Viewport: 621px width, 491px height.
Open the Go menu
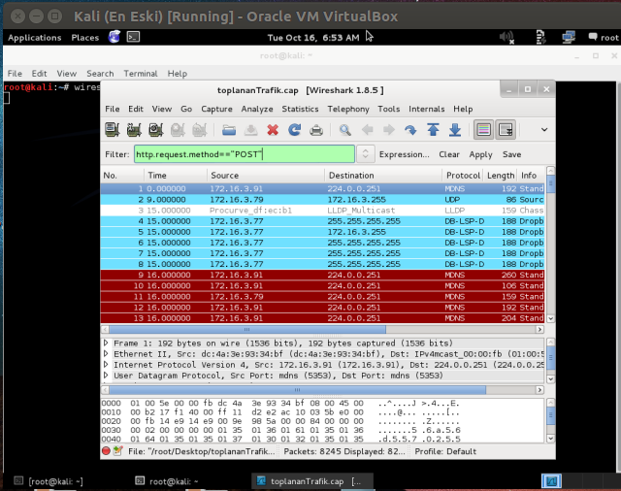[186, 109]
